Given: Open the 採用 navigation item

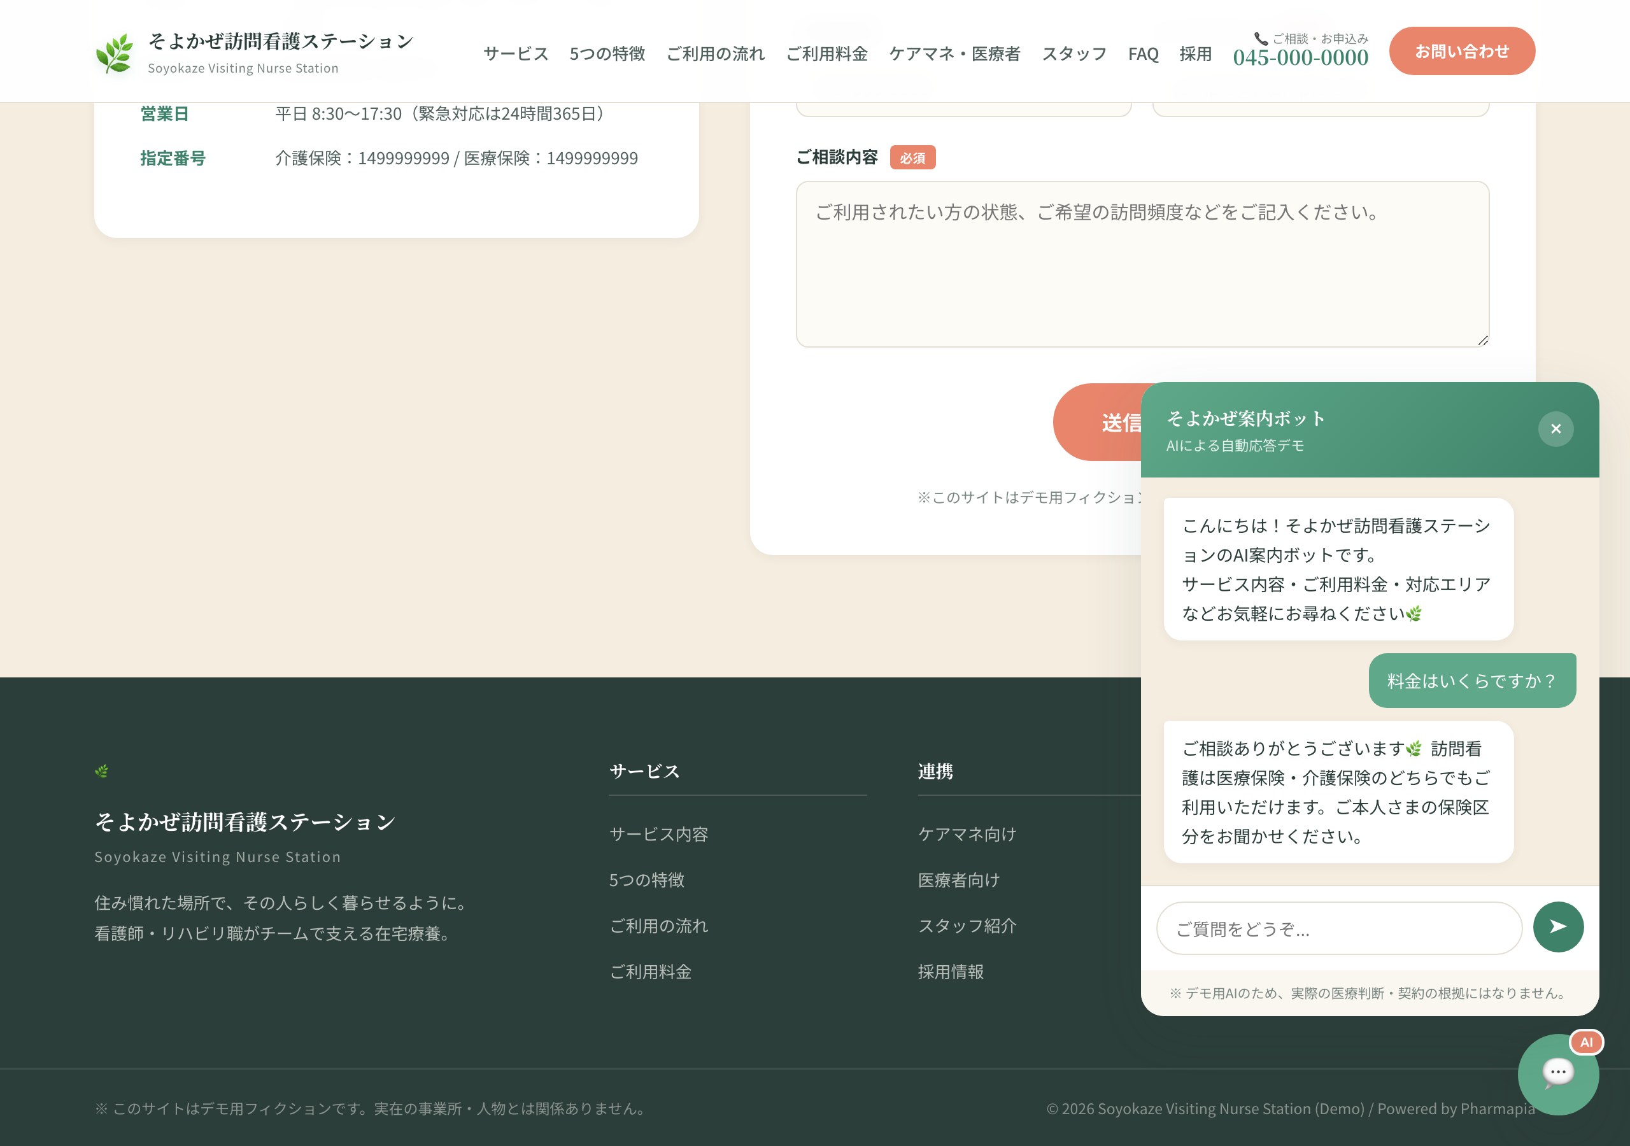Looking at the screenshot, I should pos(1195,54).
